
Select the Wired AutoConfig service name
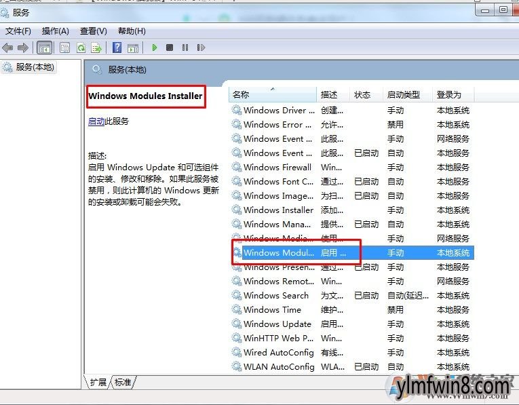(279, 352)
